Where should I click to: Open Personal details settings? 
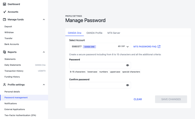[12, 92]
